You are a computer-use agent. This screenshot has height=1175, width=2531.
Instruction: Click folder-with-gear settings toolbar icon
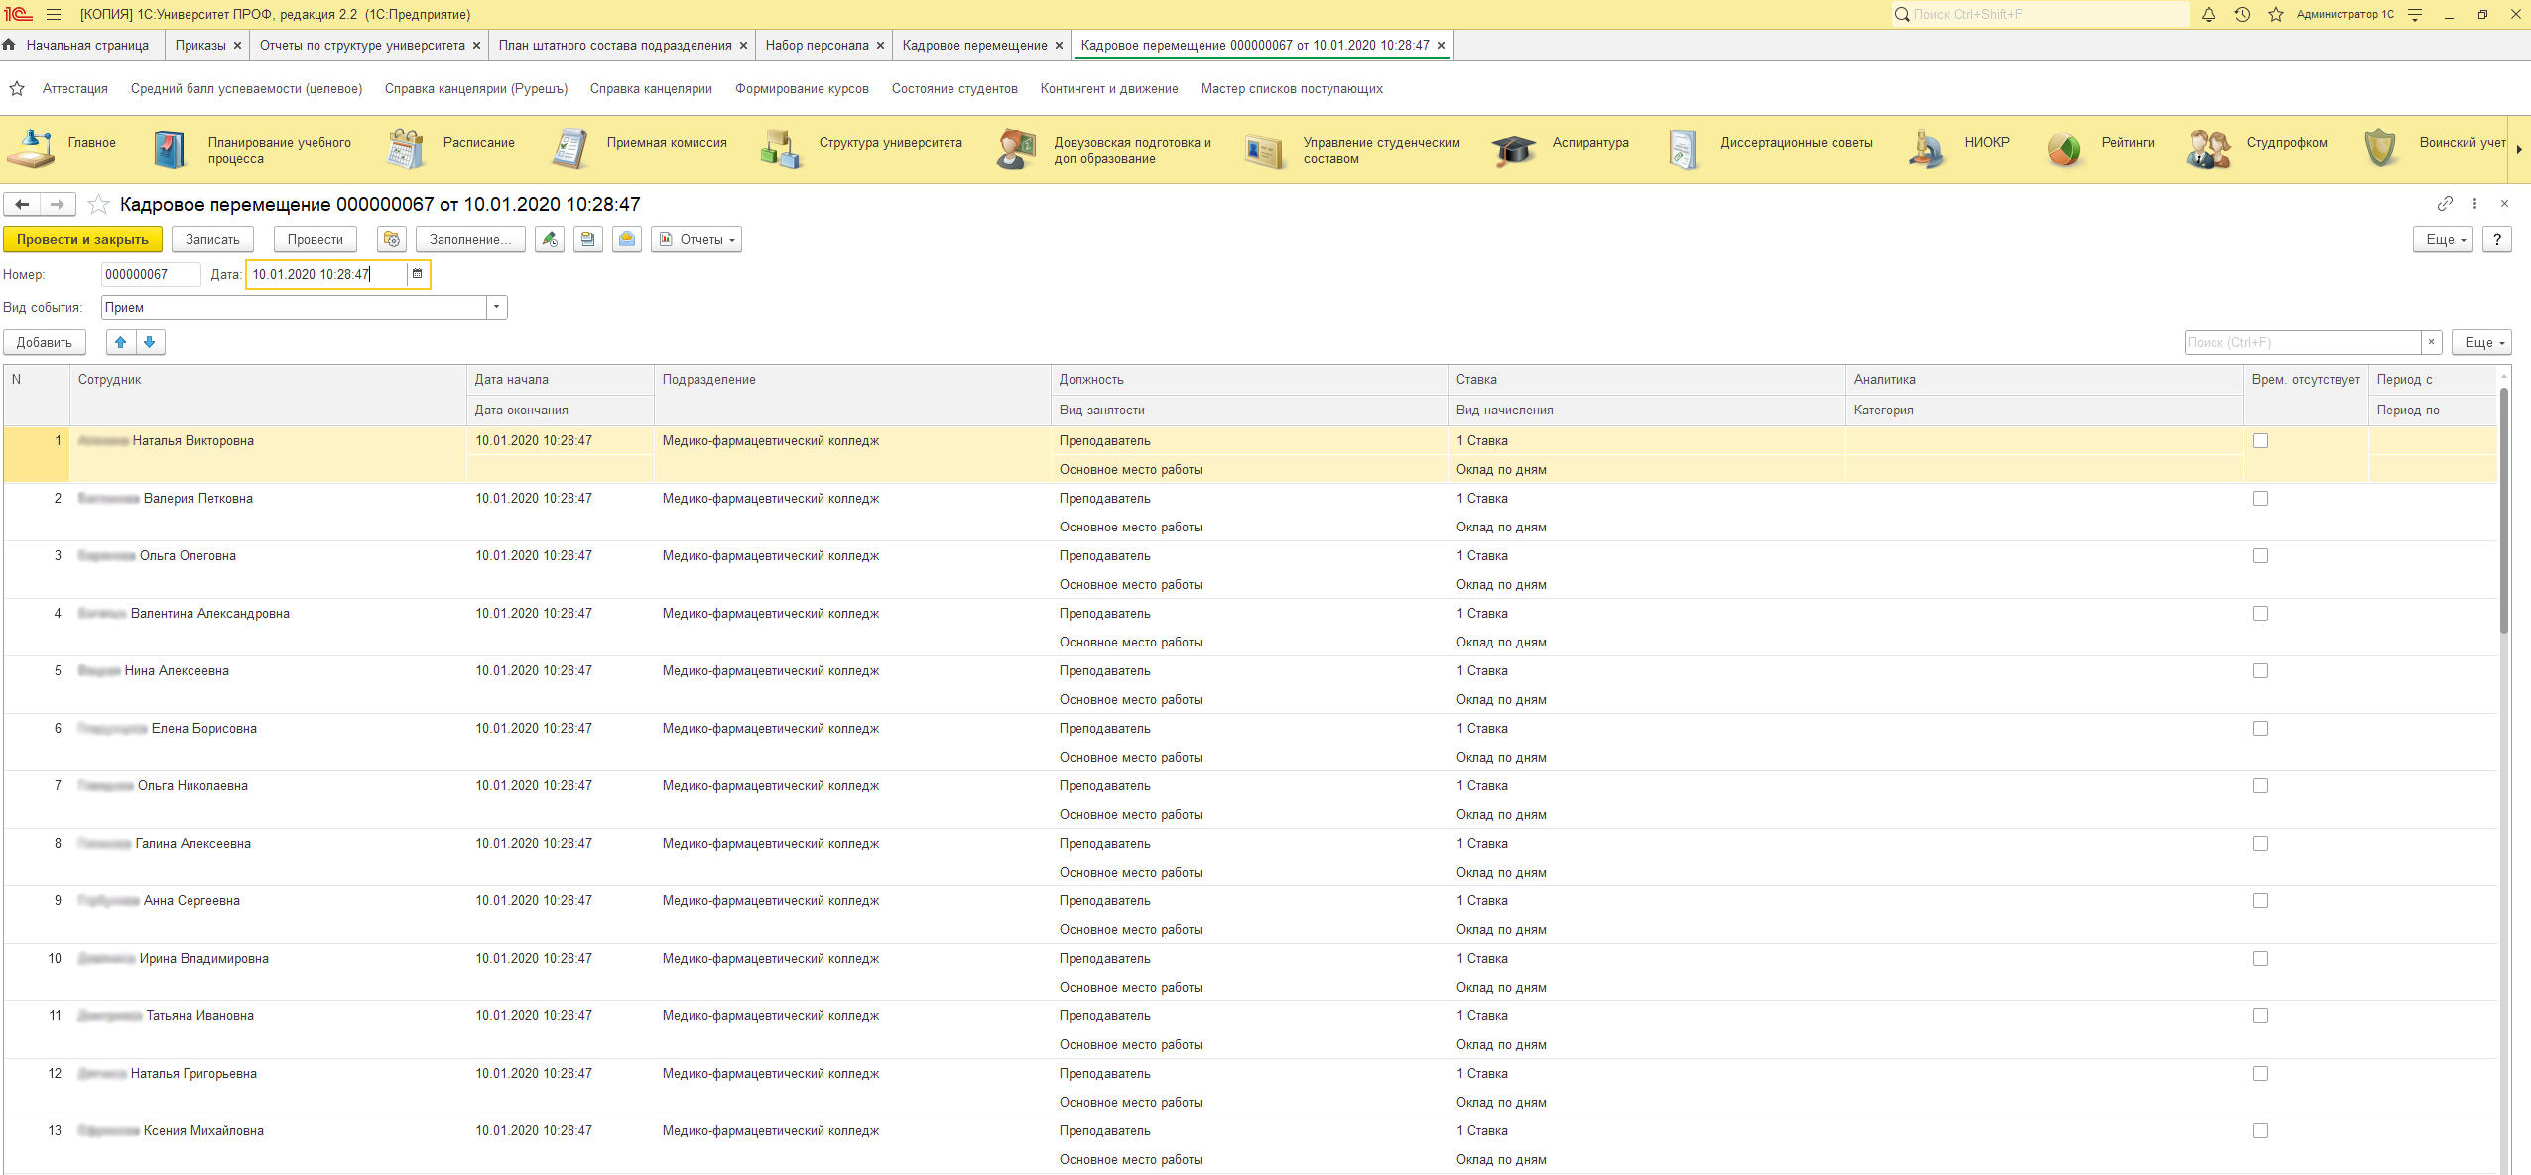pos(392,239)
